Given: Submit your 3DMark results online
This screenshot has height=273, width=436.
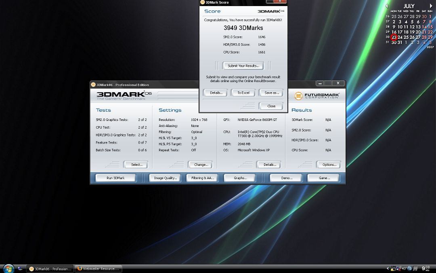Looking at the screenshot, I should click(x=243, y=66).
